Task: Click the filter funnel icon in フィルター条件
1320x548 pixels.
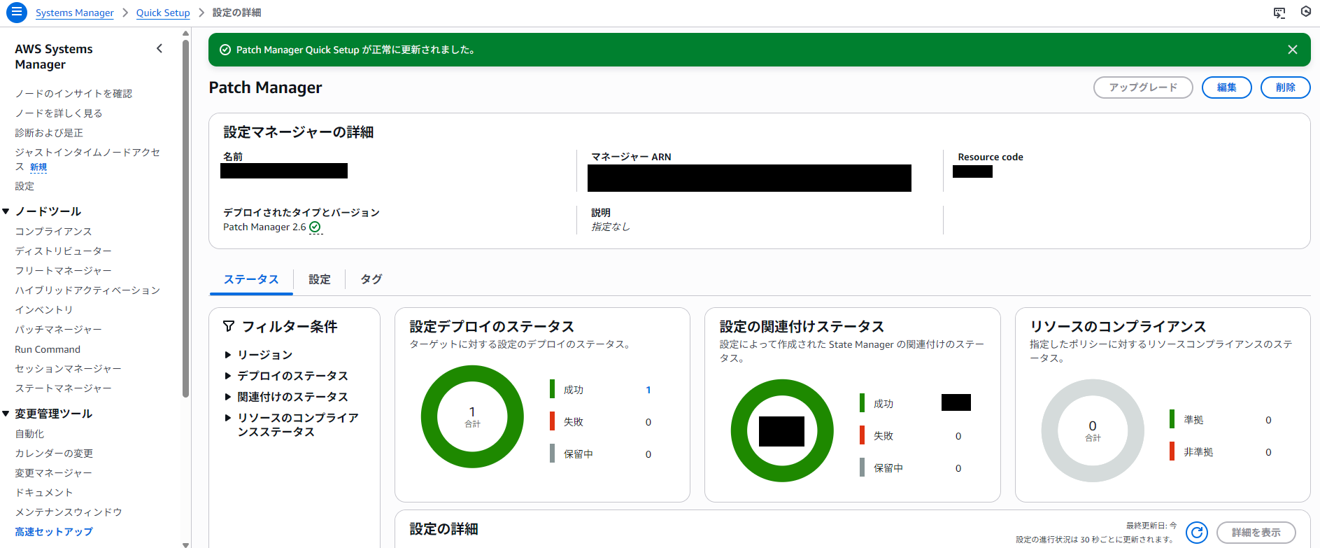Action: coord(229,326)
